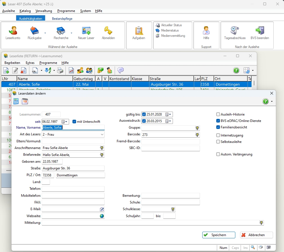This screenshot has height=252, width=284.
Task: Click the printer icon in Leserliste
Action: tap(60, 70)
